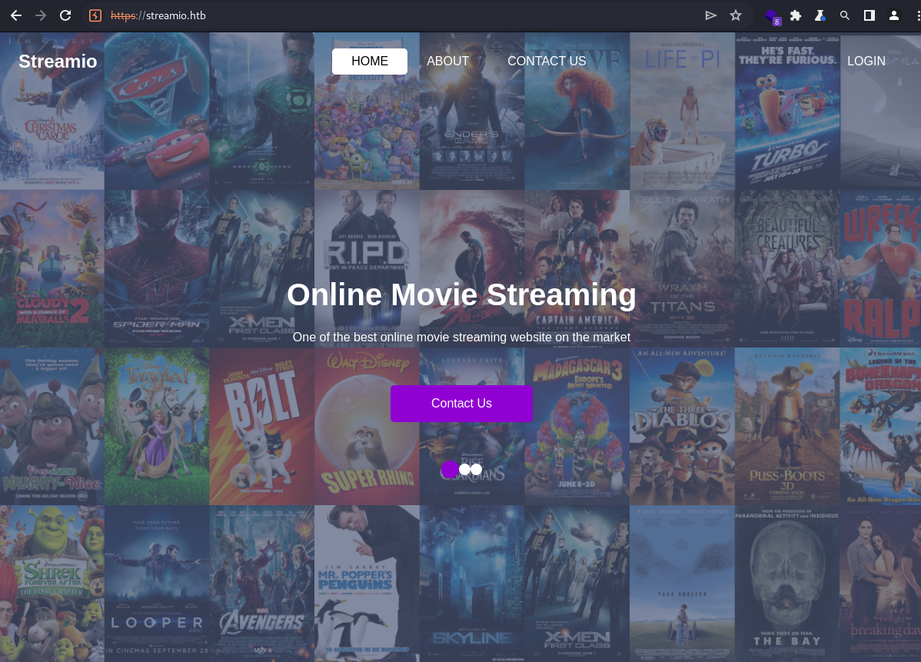This screenshot has height=662, width=921.
Task: Open the browser profile icon
Action: click(894, 15)
